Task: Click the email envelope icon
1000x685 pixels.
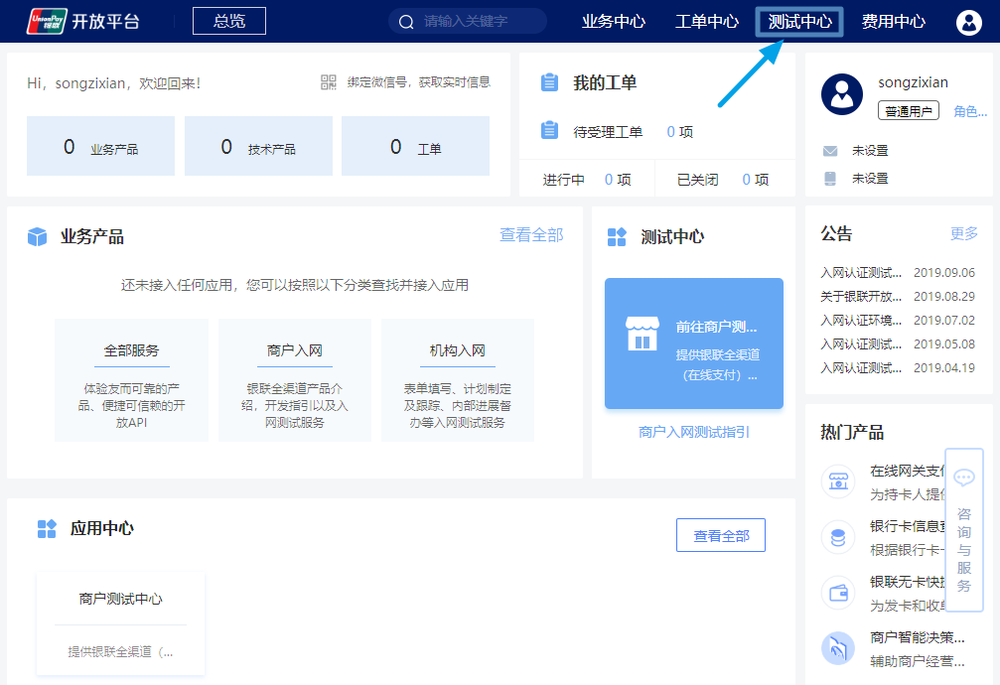Action: tap(830, 151)
